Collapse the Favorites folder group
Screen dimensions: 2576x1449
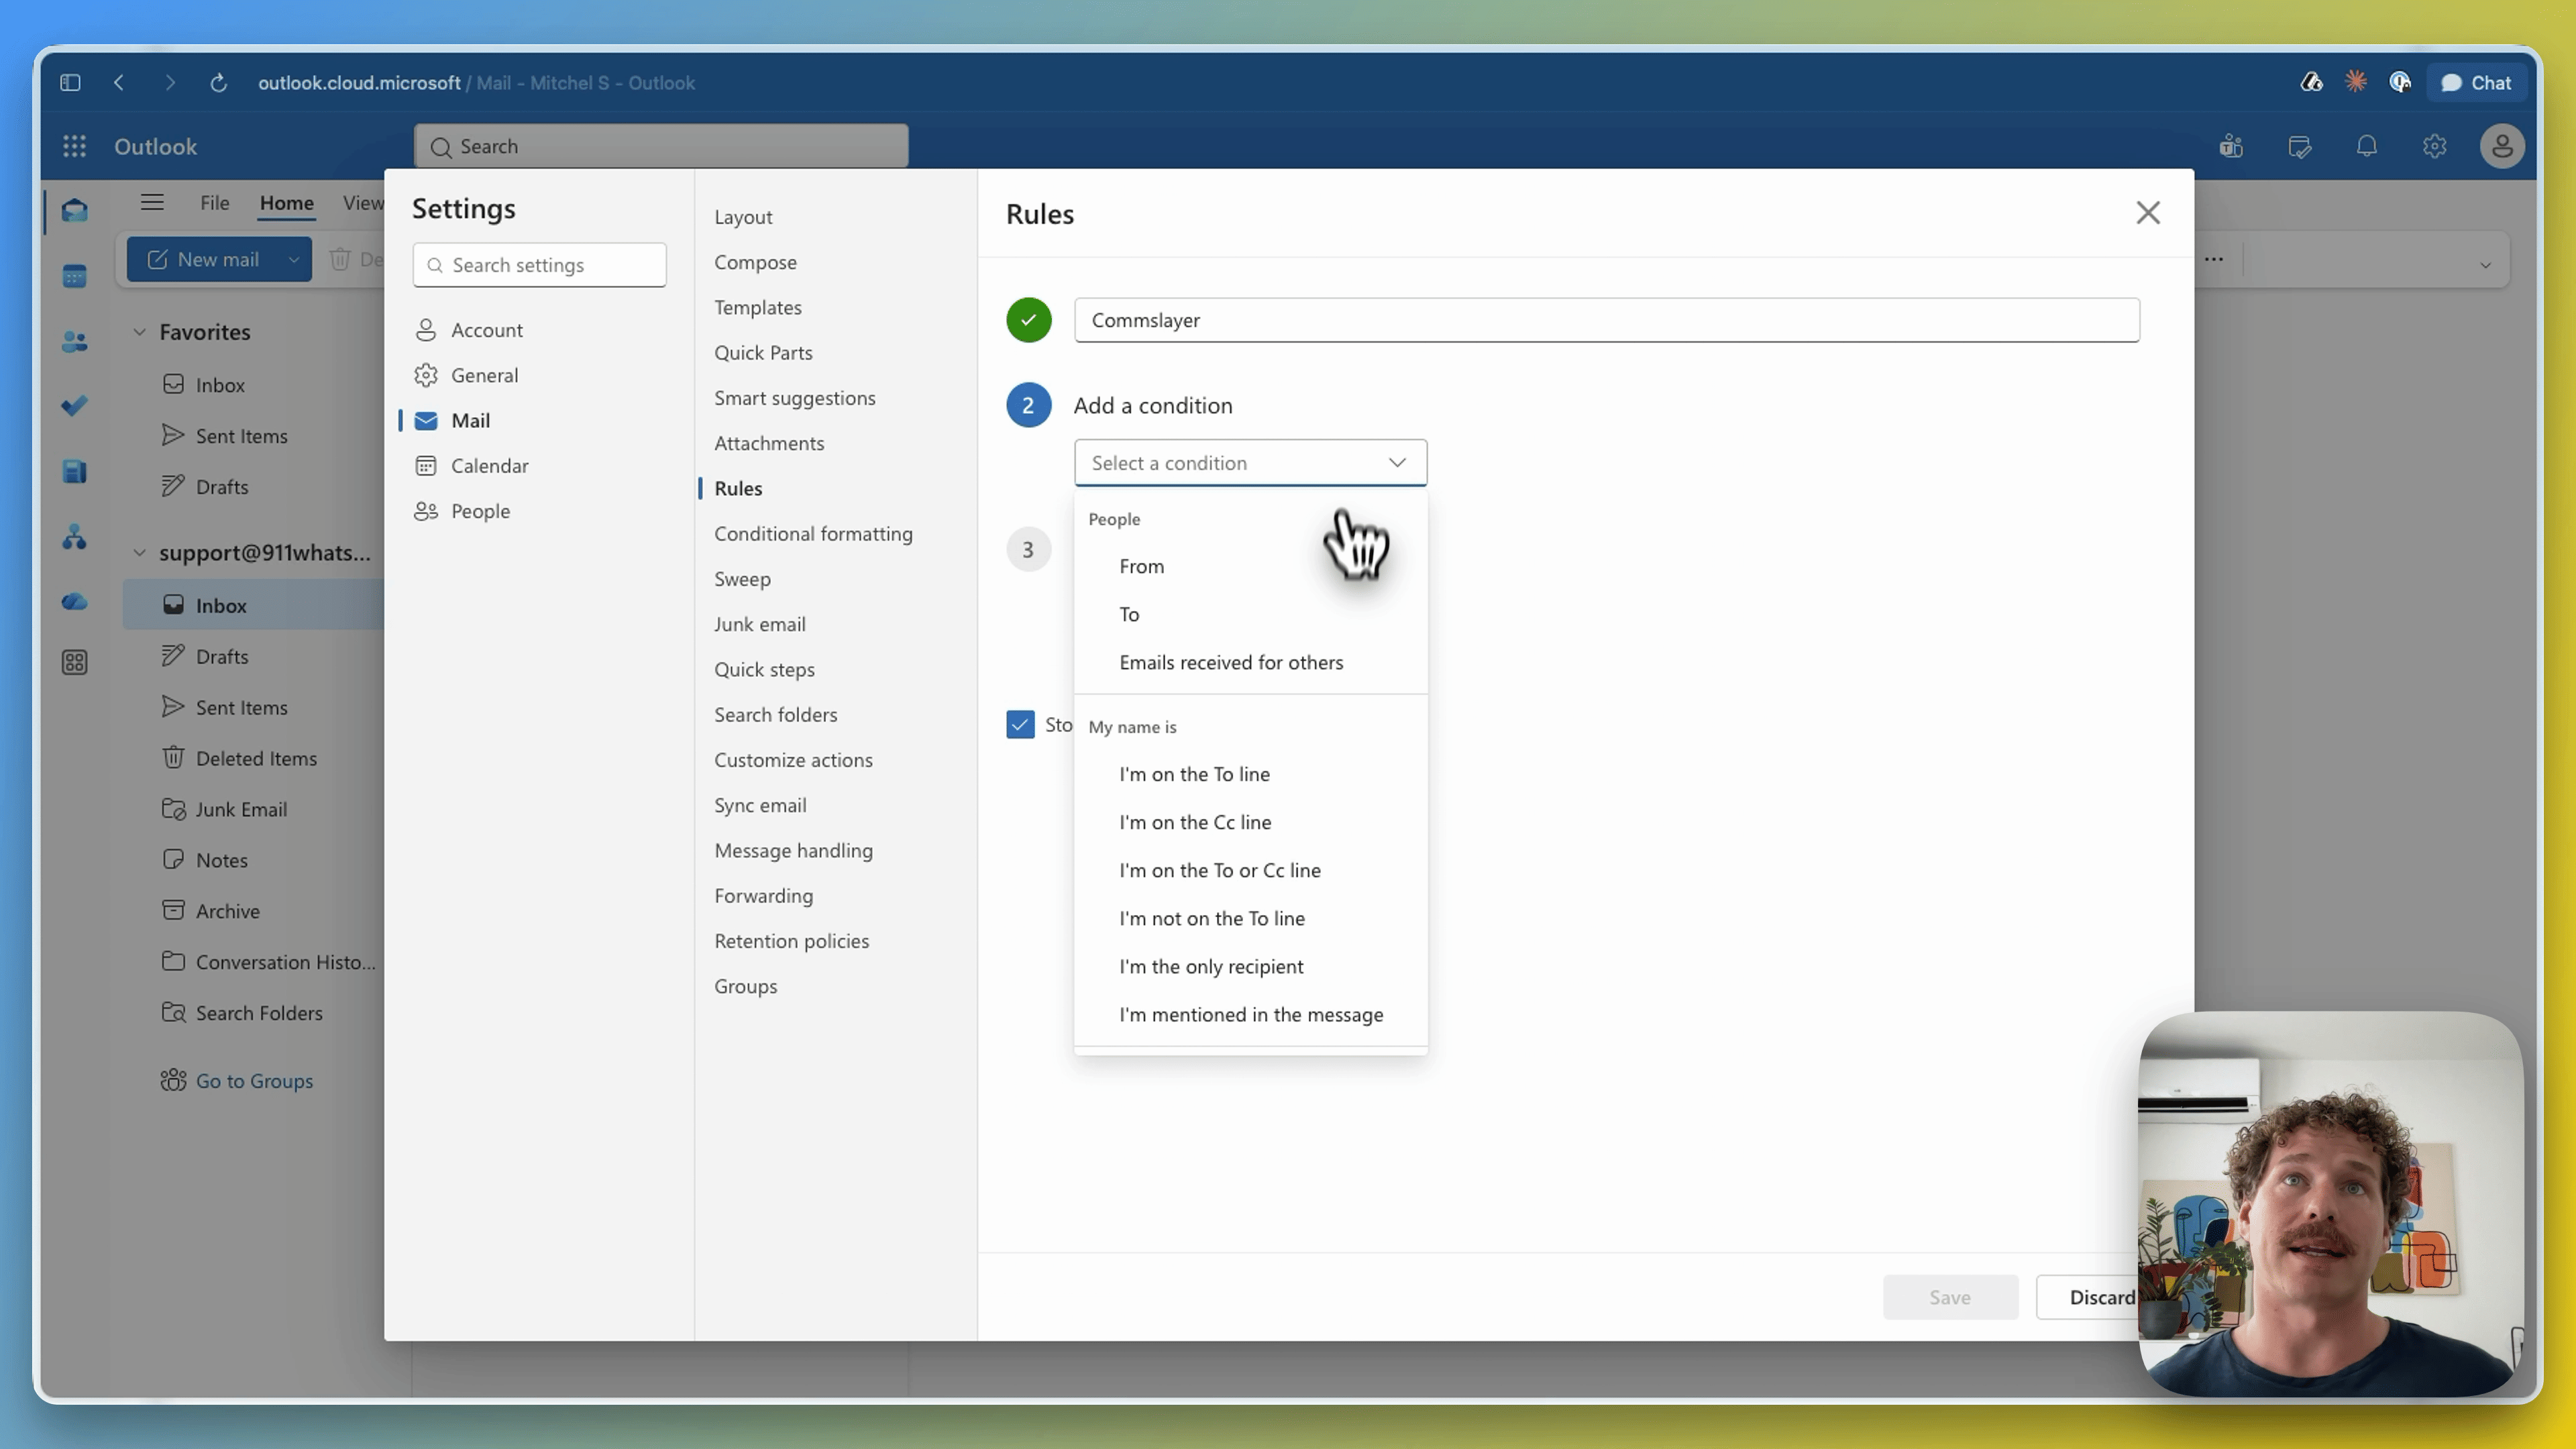pyautogui.click(x=139, y=332)
